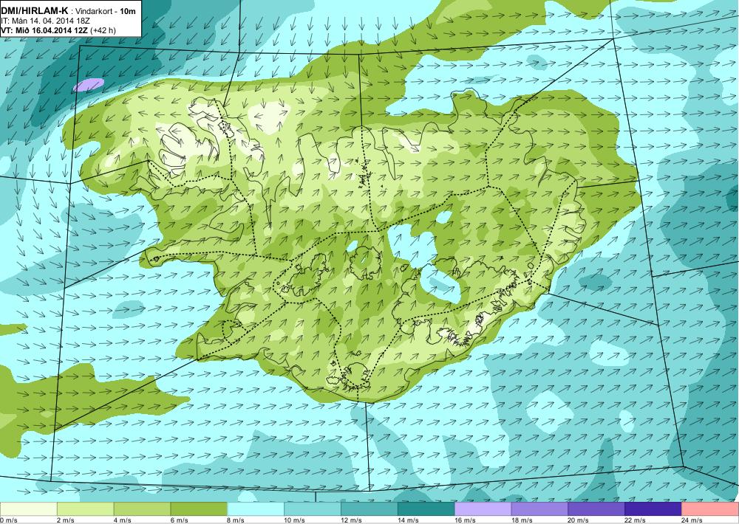Select the lavender 16–18 m/s legend swatch
The image size is (739, 524).
[483, 509]
